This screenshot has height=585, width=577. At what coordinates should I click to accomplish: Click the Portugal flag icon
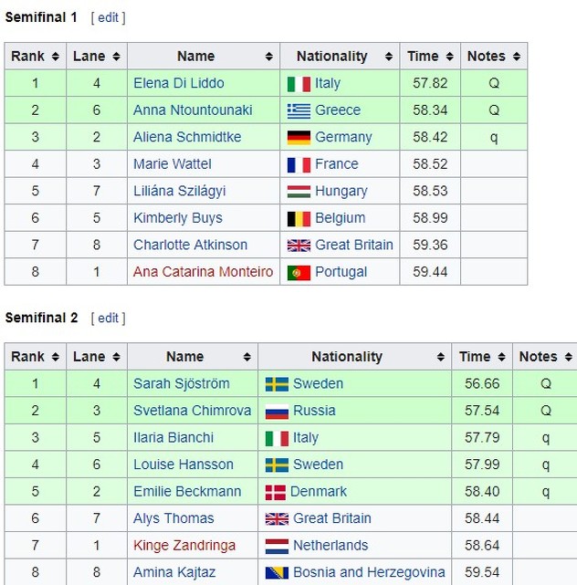pos(299,272)
